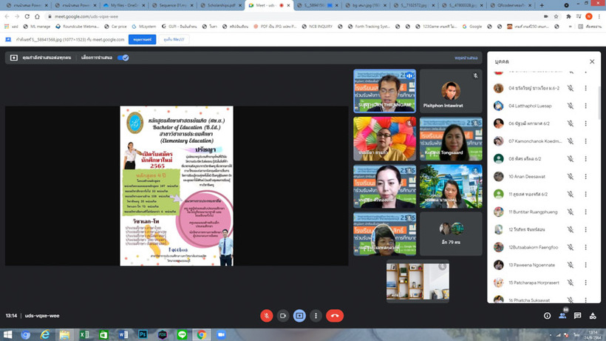
Task: Switch to the My files - OneDrive tab
Action: coord(123,5)
